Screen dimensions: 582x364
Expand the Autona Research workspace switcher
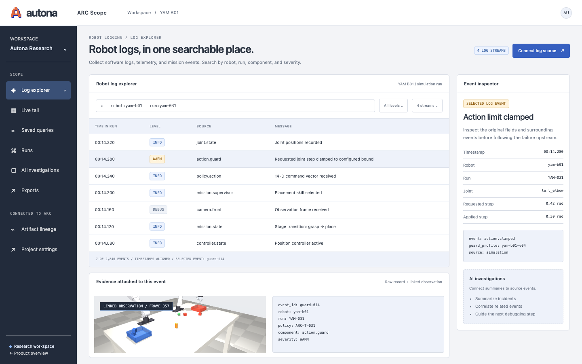click(38, 49)
